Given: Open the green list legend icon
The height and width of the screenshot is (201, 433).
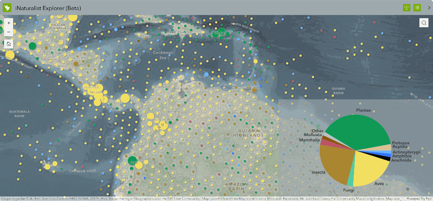Looking at the screenshot, I should coord(417,8).
